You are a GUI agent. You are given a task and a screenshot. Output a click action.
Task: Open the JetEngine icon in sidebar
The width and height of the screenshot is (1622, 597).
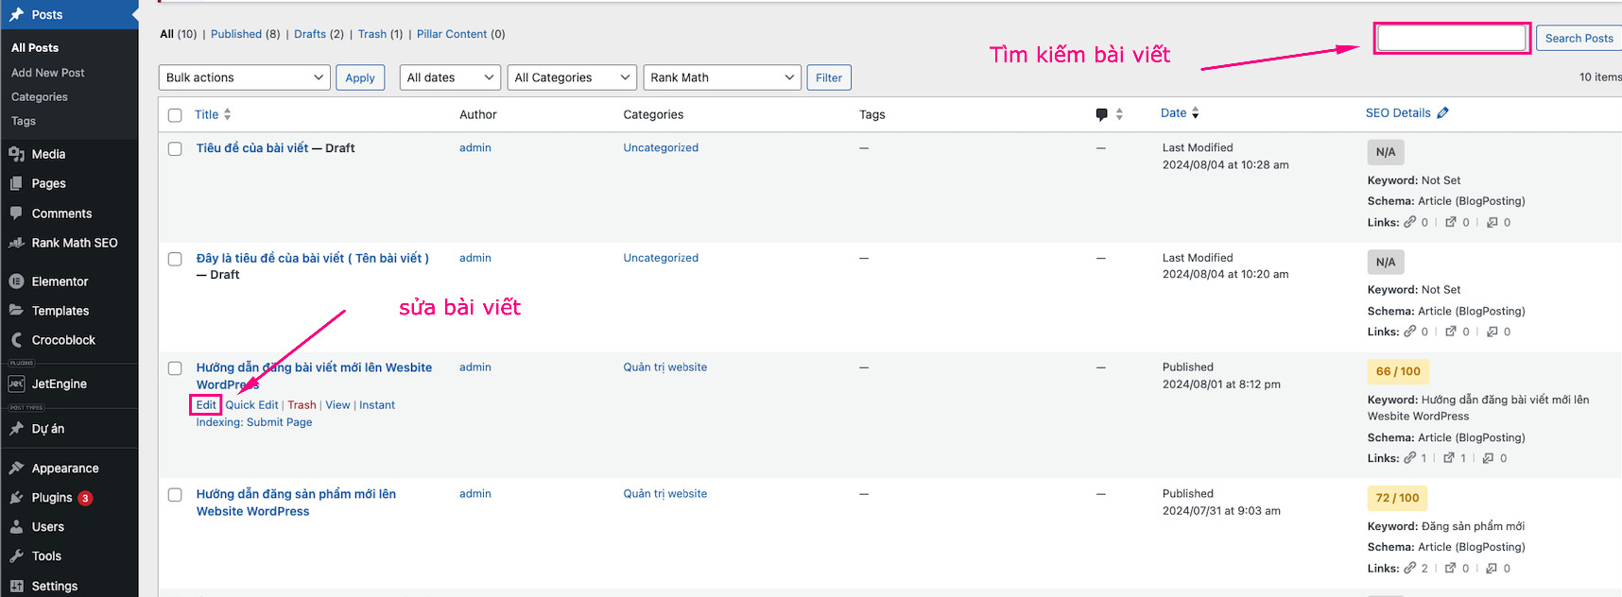(16, 384)
